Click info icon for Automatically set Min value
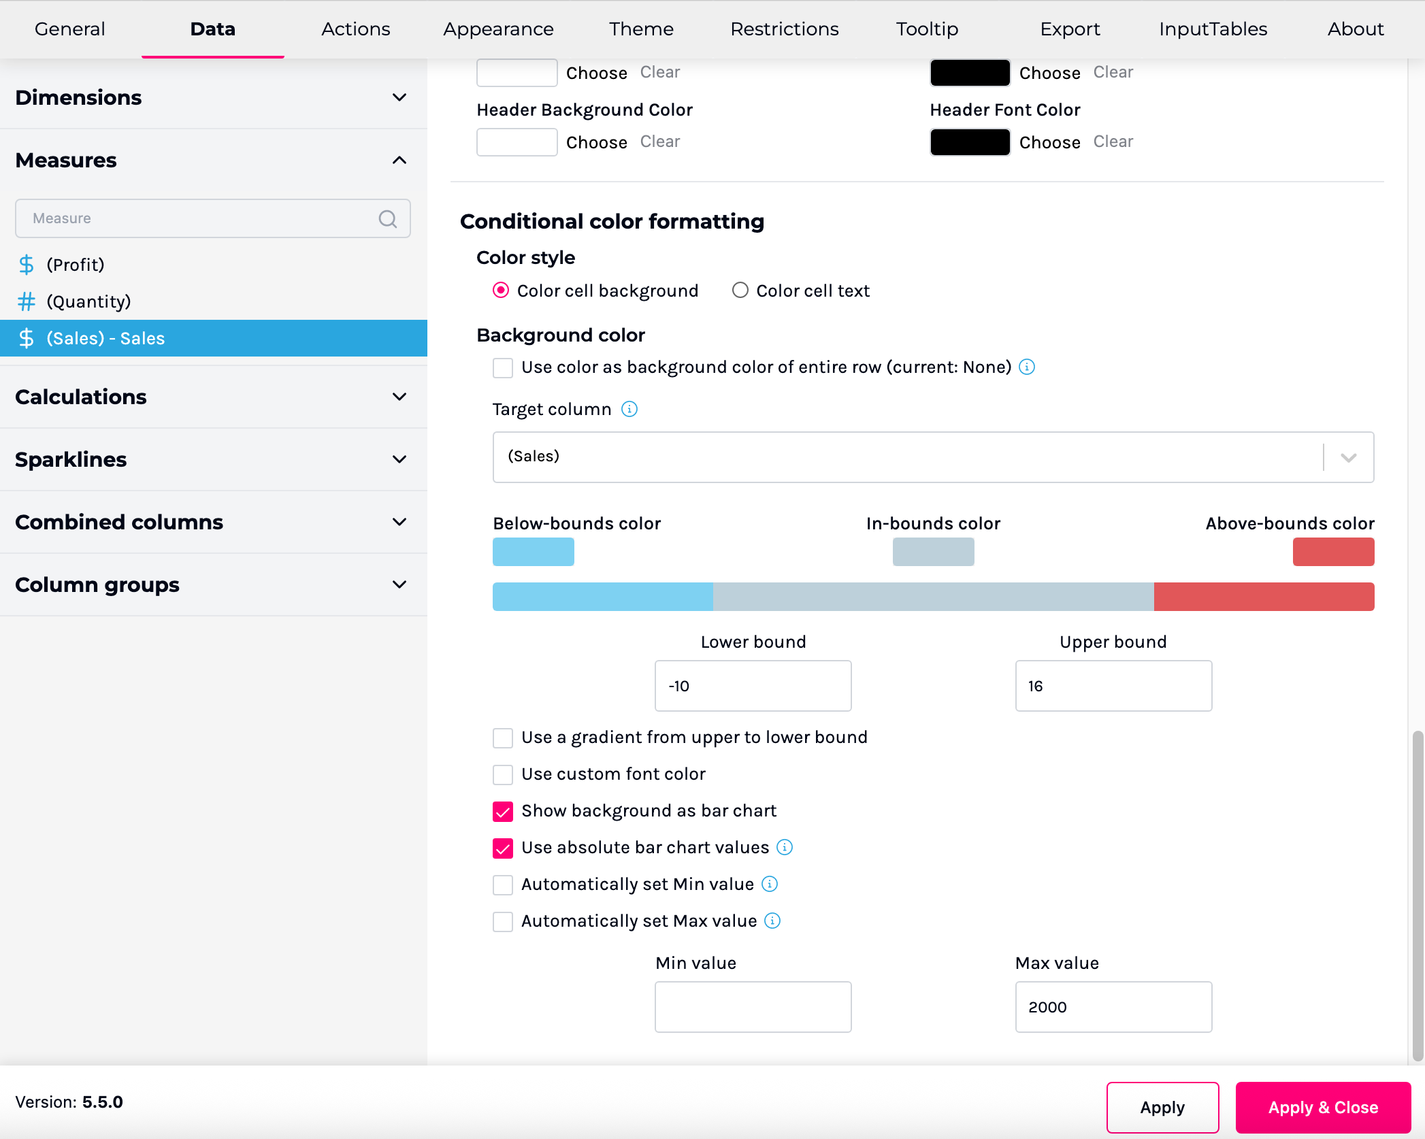The image size is (1425, 1139). (x=770, y=884)
